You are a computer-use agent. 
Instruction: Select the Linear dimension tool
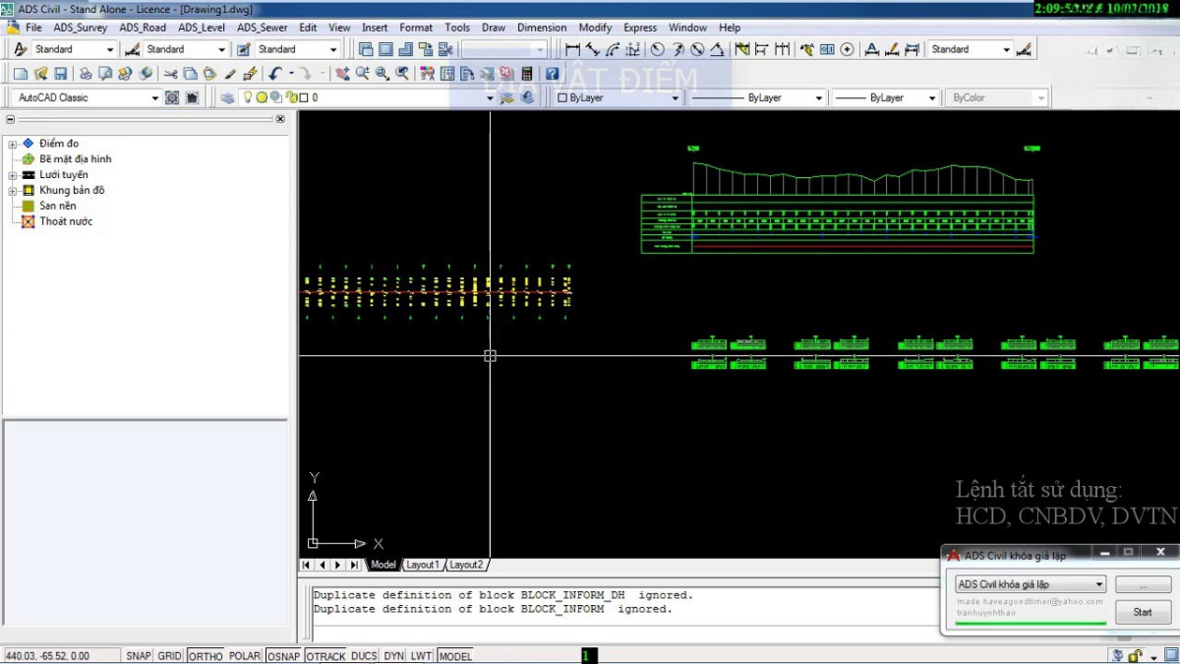[x=572, y=49]
